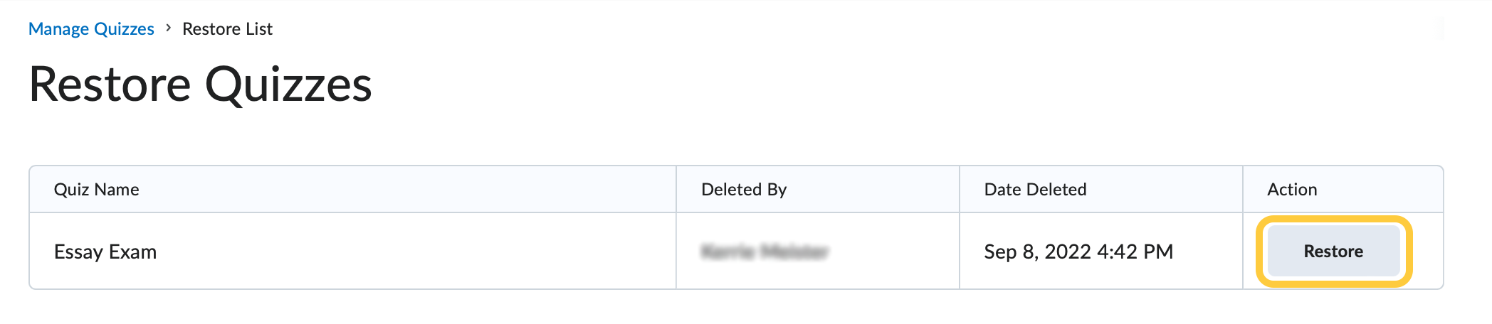Click the word Restore in the large heading
The image size is (1492, 324).
point(110,85)
